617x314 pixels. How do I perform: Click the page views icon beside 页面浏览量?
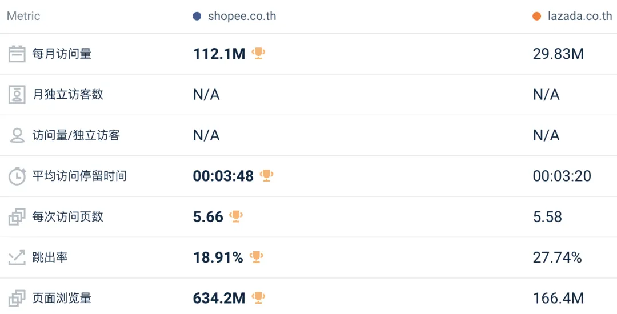pos(17,298)
